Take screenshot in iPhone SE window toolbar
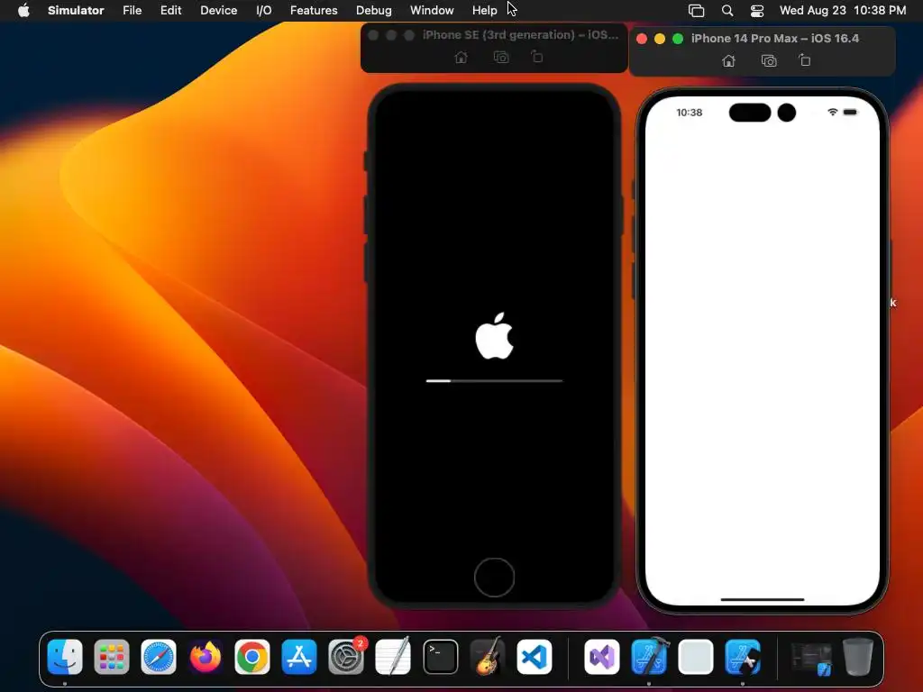The width and height of the screenshot is (923, 692). [501, 57]
